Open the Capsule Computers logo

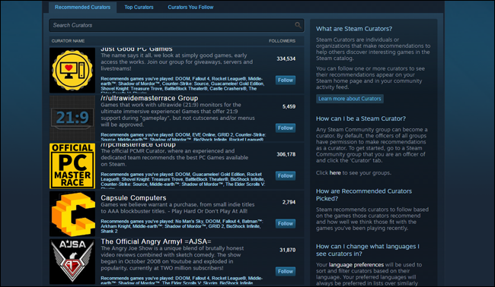coord(72,214)
